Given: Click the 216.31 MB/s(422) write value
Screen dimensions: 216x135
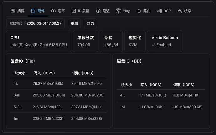Looking at the screenshot, I should pos(47,107).
